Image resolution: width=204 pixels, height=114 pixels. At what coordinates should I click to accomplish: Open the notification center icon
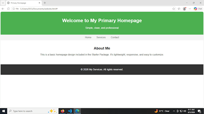[x=199, y=111]
